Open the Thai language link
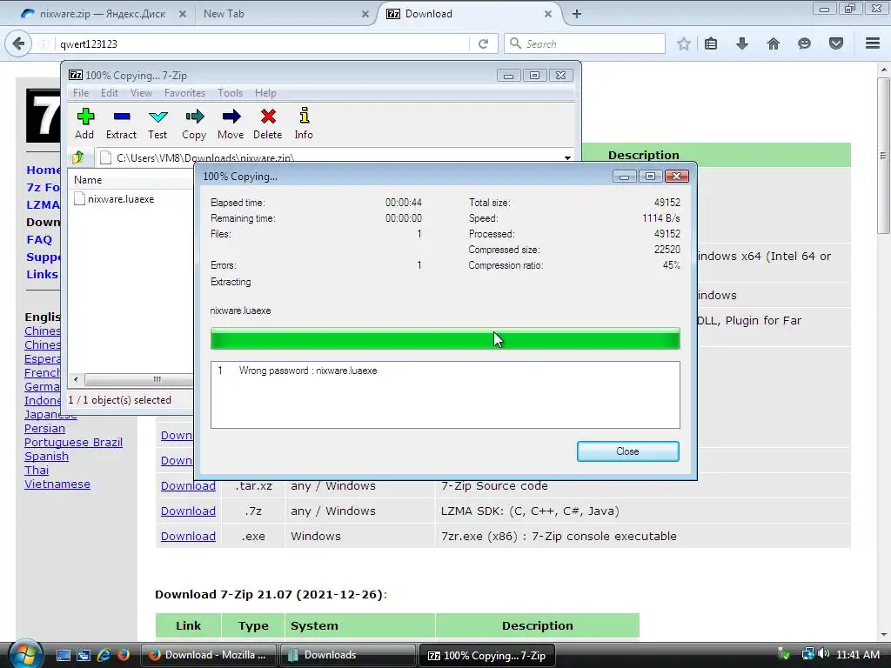Image resolution: width=891 pixels, height=668 pixels. [x=37, y=470]
